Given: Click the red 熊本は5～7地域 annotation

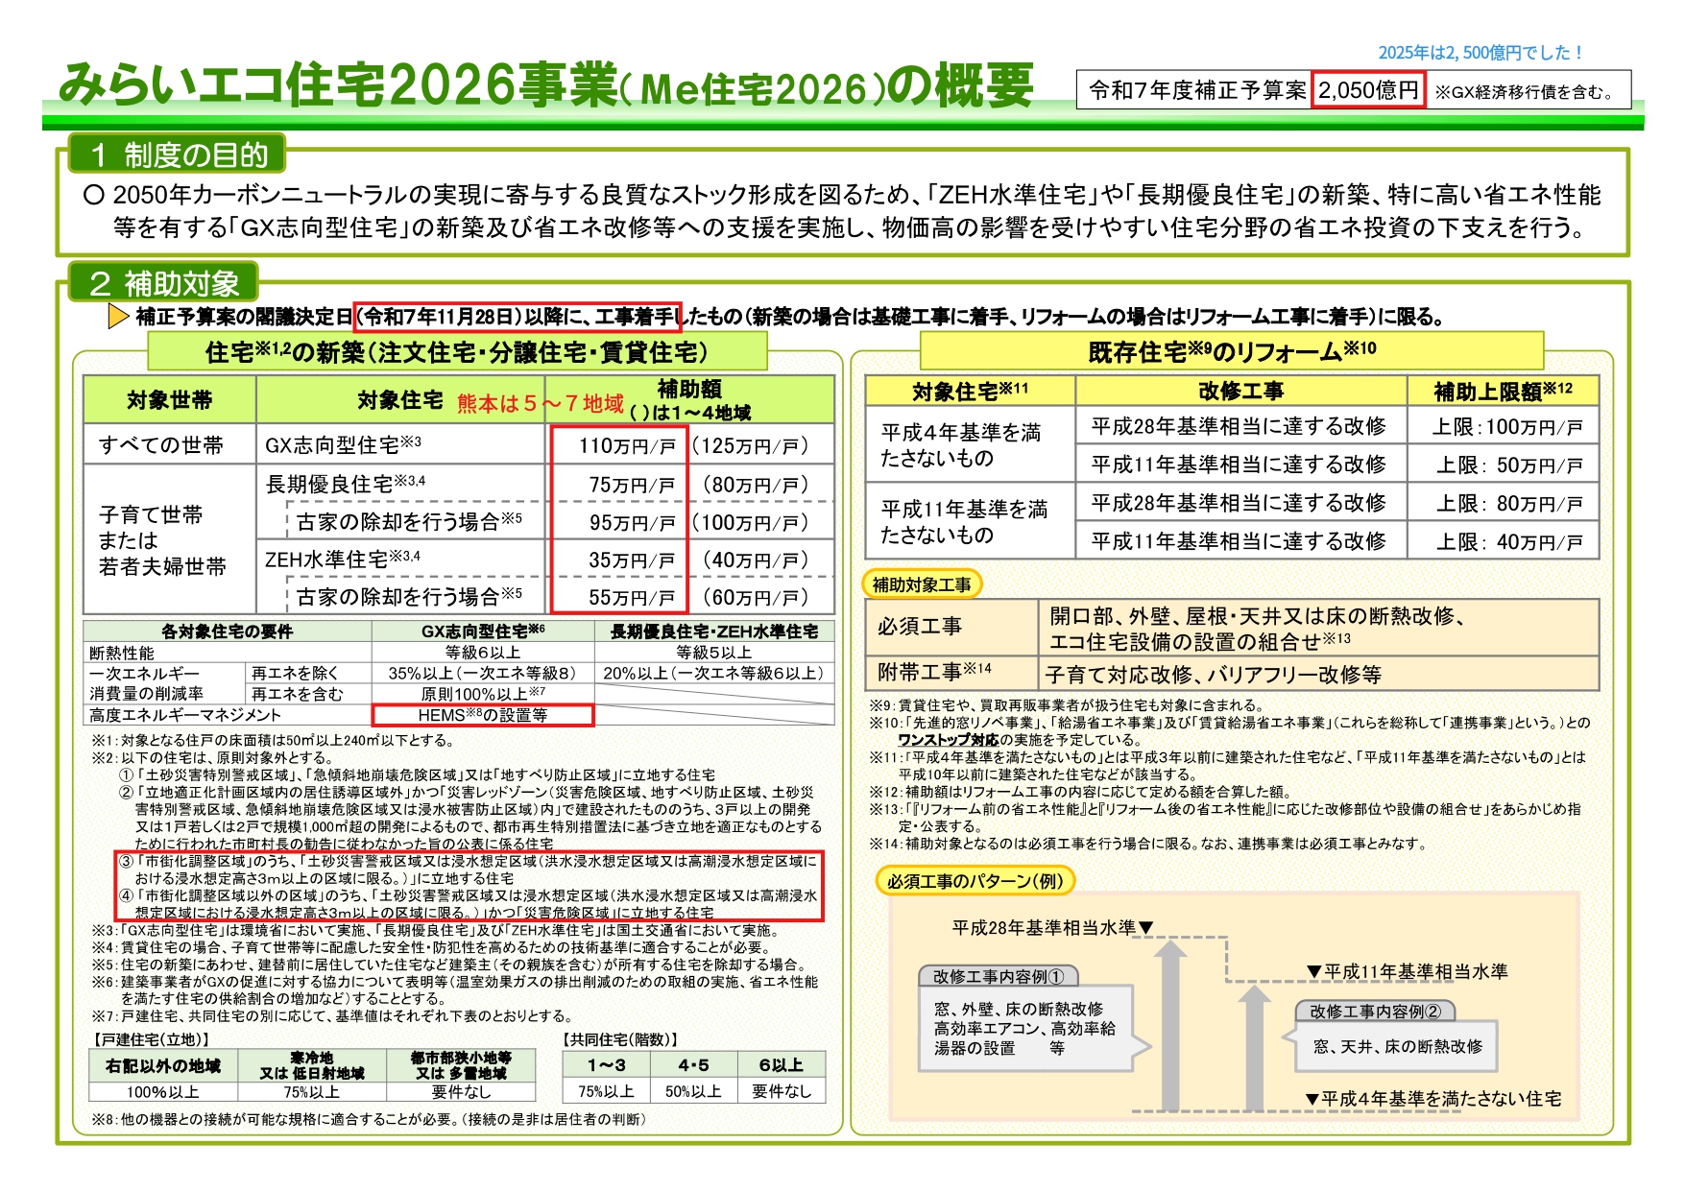Looking at the screenshot, I should [540, 403].
